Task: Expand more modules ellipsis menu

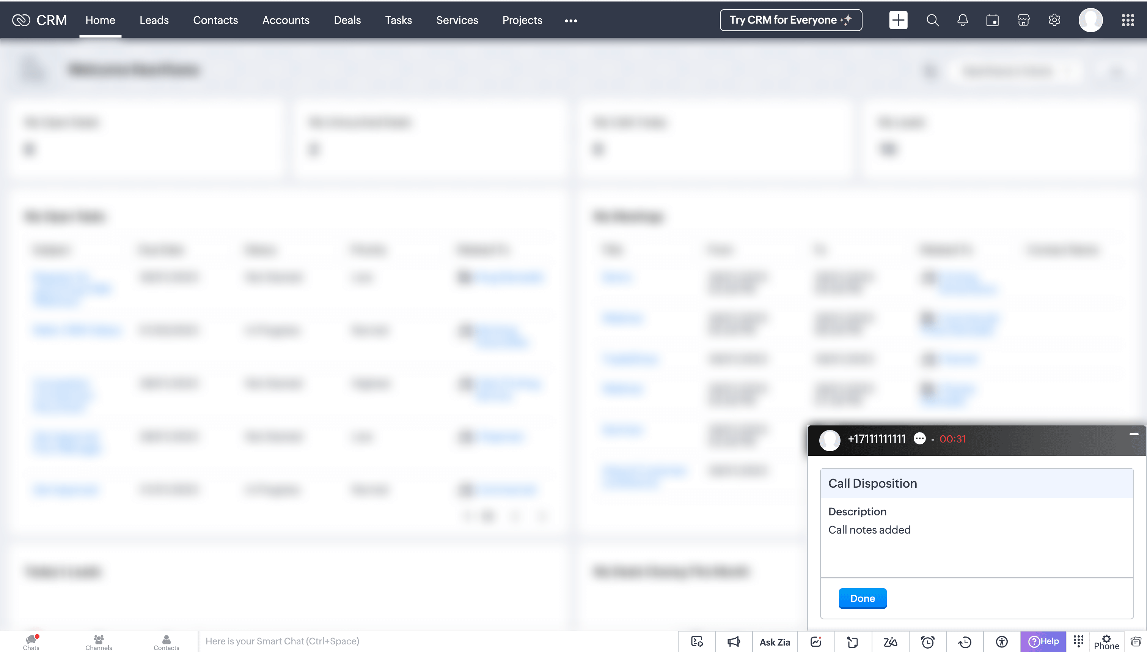Action: 570,20
